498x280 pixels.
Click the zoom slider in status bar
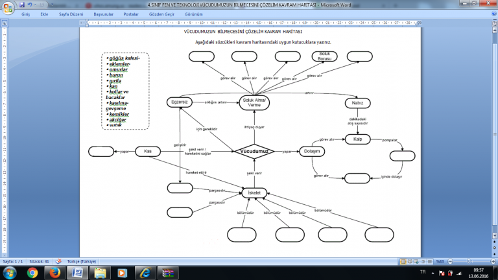tap(468, 261)
